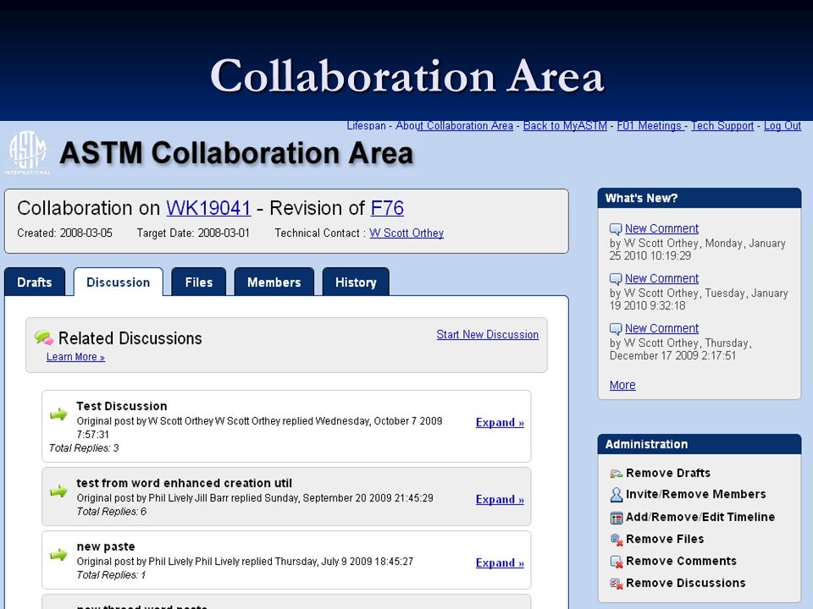The image size is (813, 609).
Task: Click Add/Remove/Edit Timeline option
Action: click(x=700, y=517)
